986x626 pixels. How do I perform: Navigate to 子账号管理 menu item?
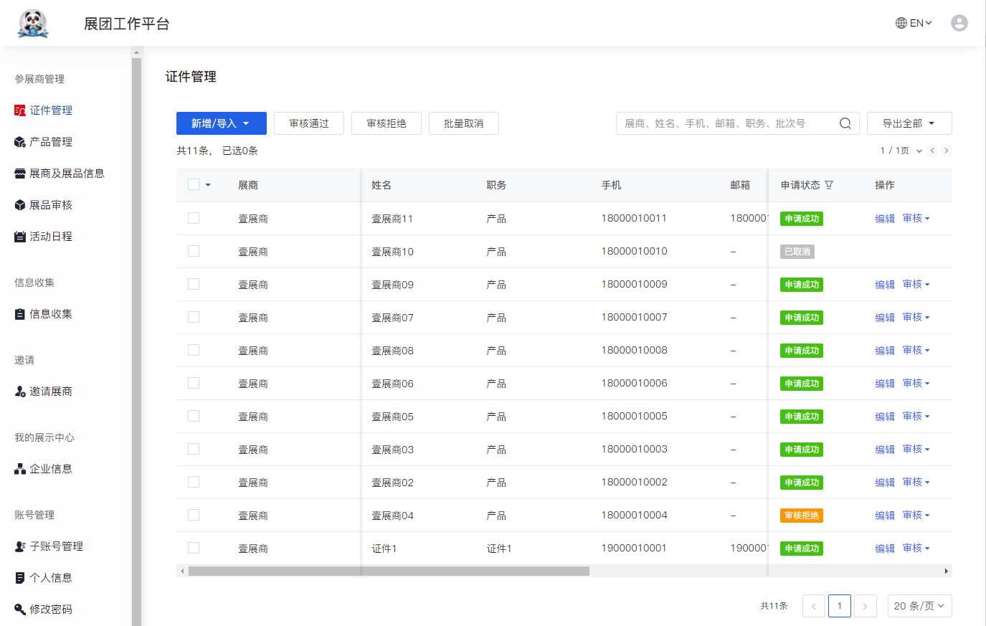point(56,546)
